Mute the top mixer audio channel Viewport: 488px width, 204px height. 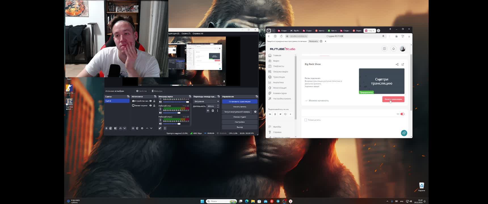(x=160, y=102)
